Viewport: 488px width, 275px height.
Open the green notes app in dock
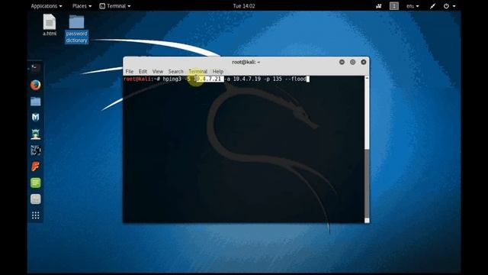(36, 183)
